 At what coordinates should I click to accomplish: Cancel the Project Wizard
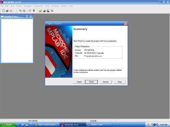(x=106, y=82)
